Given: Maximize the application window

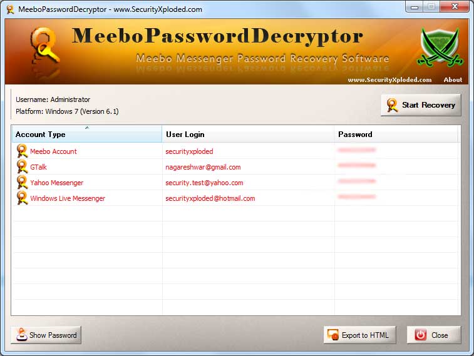Looking at the screenshot, I should coord(431,7).
